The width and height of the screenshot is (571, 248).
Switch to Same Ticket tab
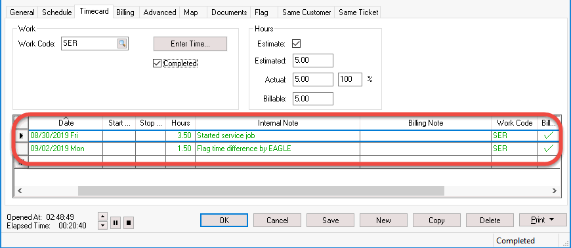coord(358,12)
